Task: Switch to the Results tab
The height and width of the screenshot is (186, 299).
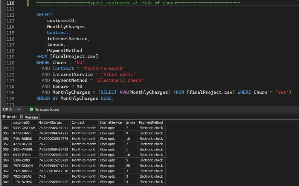Action: (10, 117)
